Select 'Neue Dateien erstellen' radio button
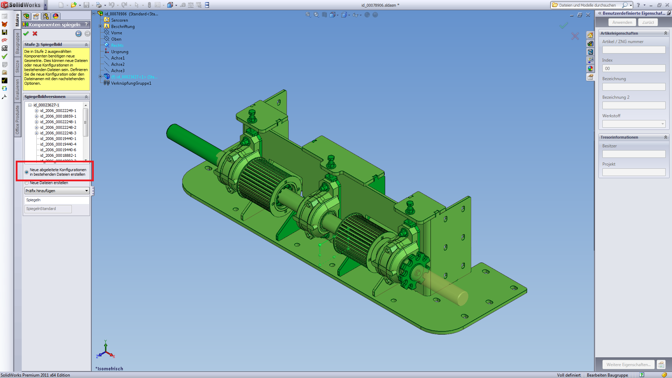This screenshot has width=672, height=378. pos(27,183)
